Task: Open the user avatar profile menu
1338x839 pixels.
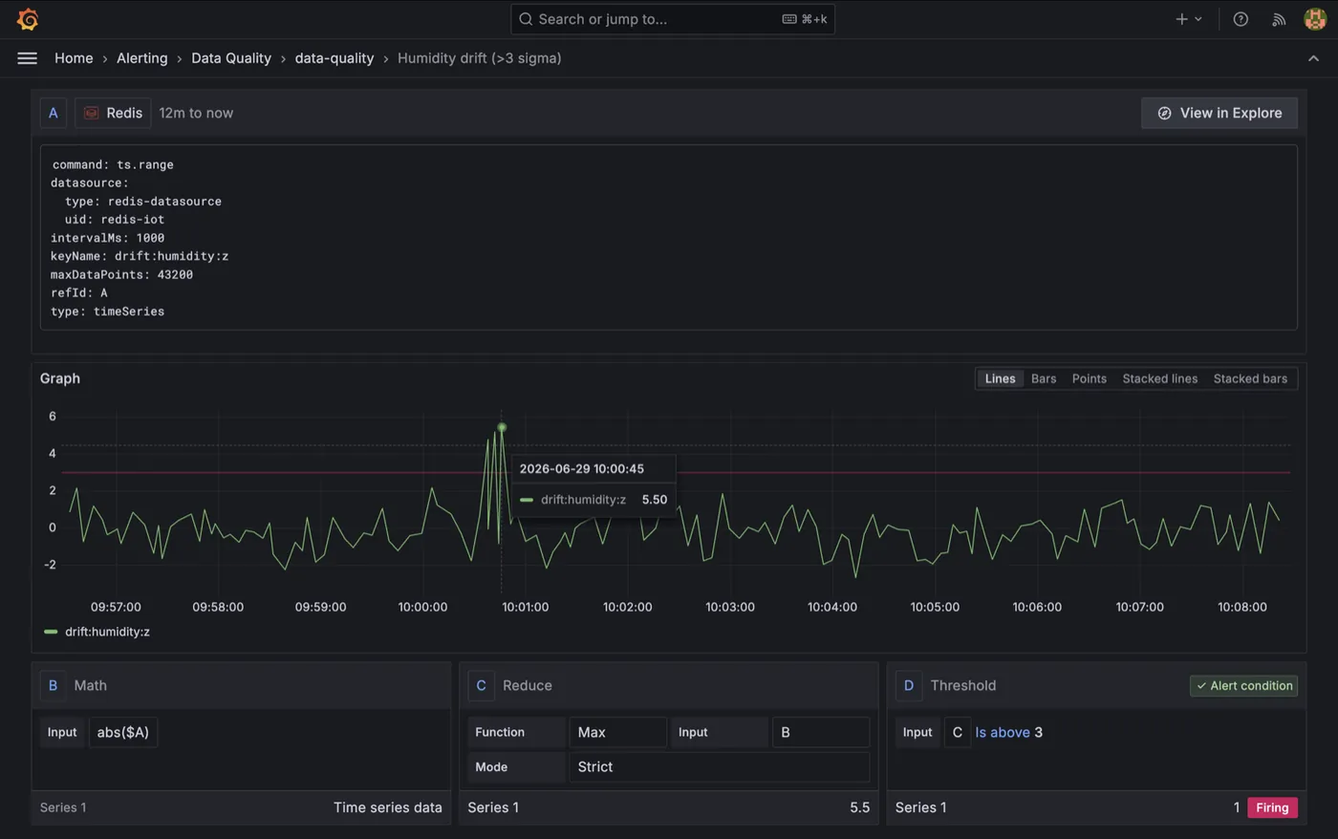Action: tap(1315, 19)
